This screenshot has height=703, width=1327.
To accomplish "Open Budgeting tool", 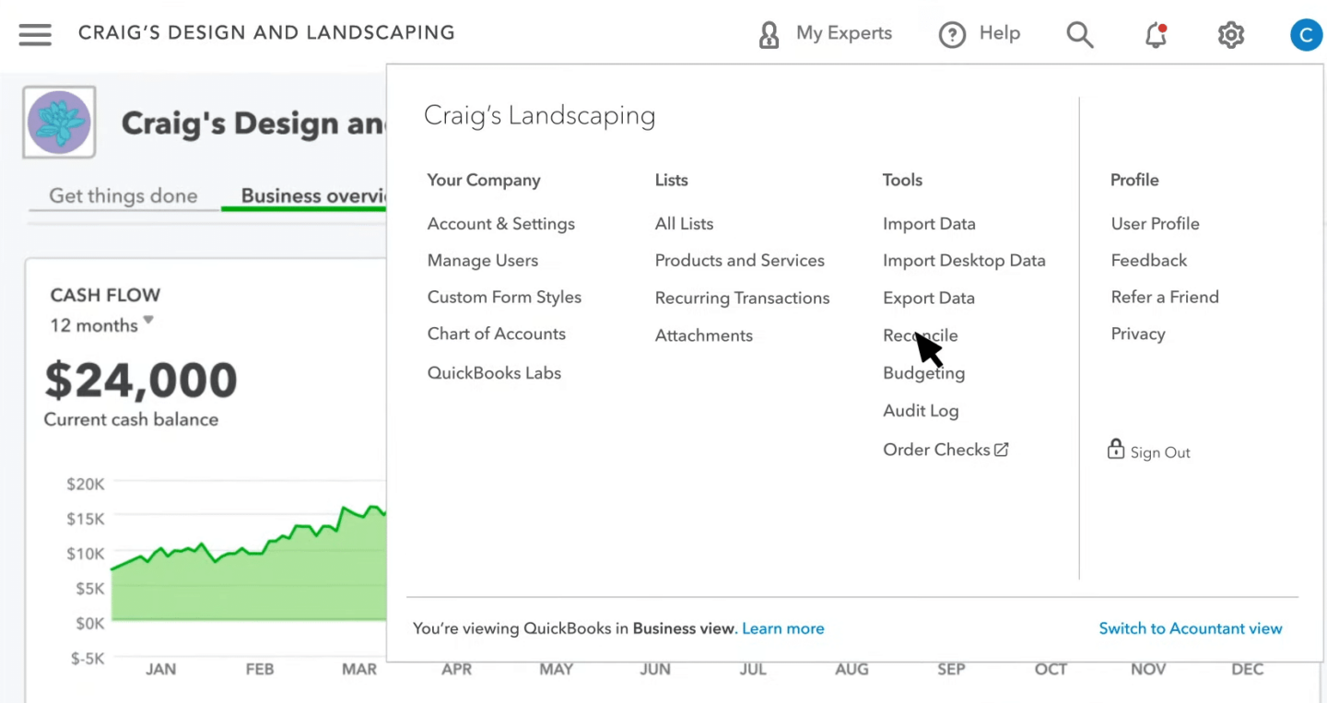I will click(x=924, y=373).
